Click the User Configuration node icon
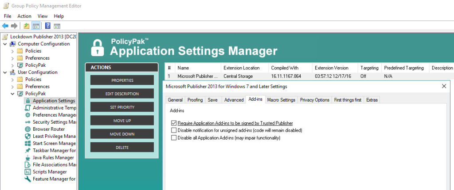 click(13, 72)
